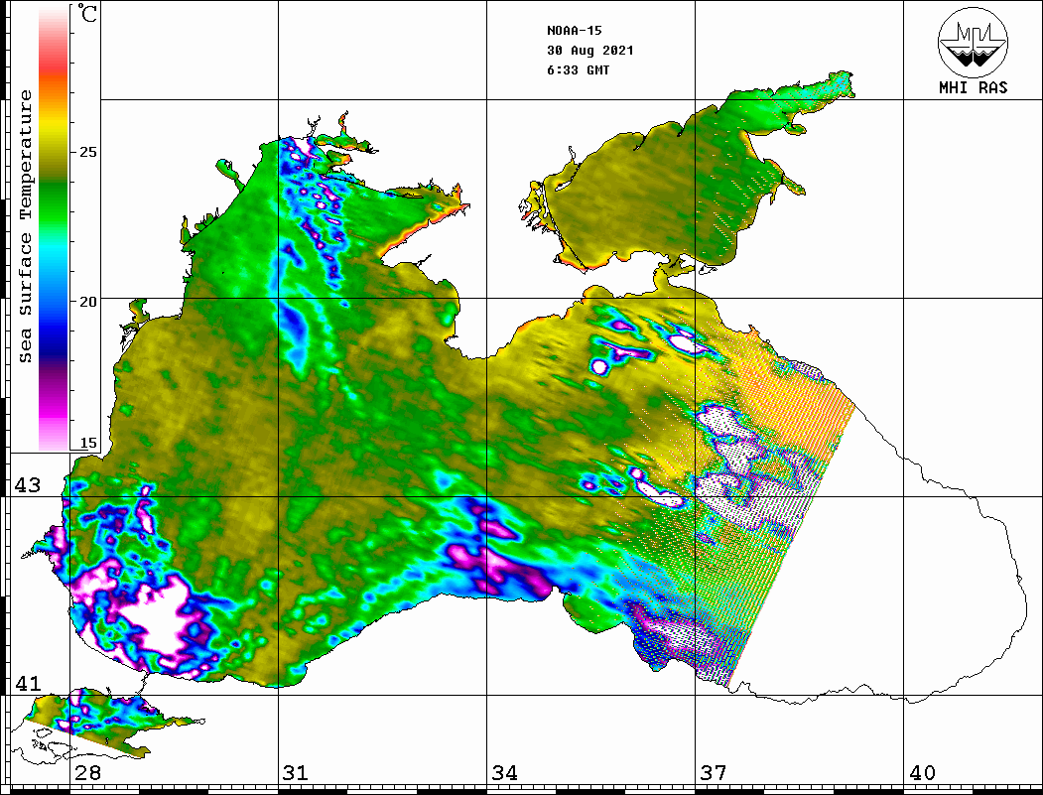
Task: Click the "Sea Surface Temperature" vertical label
Action: pyautogui.click(x=25, y=226)
